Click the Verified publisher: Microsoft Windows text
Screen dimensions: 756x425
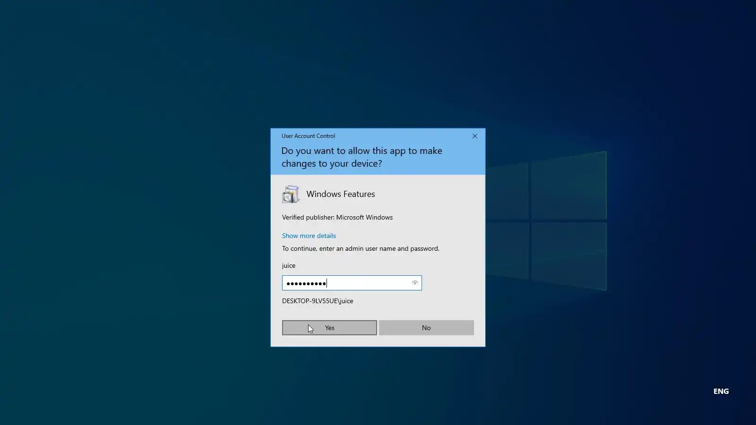coord(337,217)
